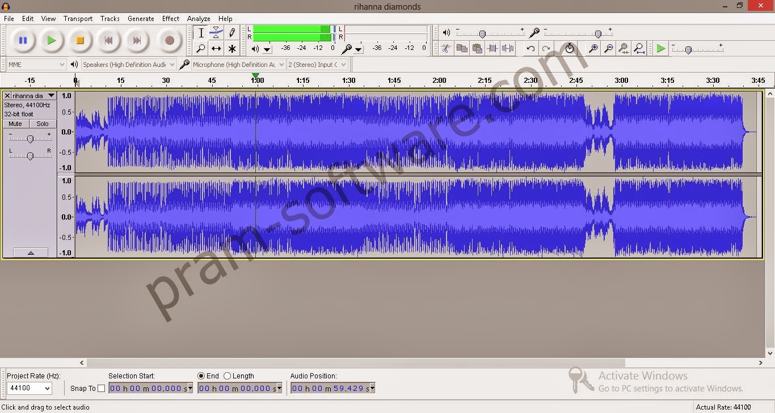Open the recording meter dropdown arrow
Image resolution: width=775 pixels, height=413 pixels.
(358, 50)
